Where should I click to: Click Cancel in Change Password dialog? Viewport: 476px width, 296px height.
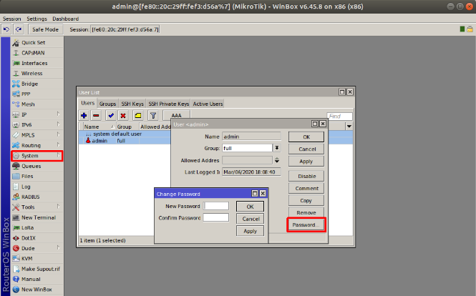(x=251, y=219)
